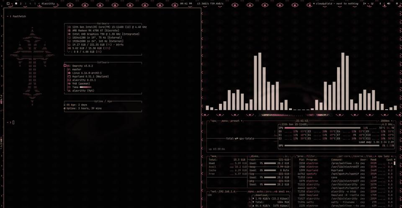
Task: Toggle the btop mem box label
Action: pos(213,156)
